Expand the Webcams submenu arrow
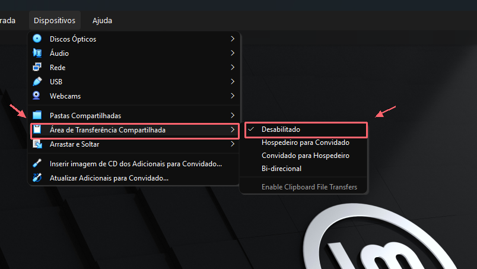The height and width of the screenshot is (269, 477). coord(233,96)
